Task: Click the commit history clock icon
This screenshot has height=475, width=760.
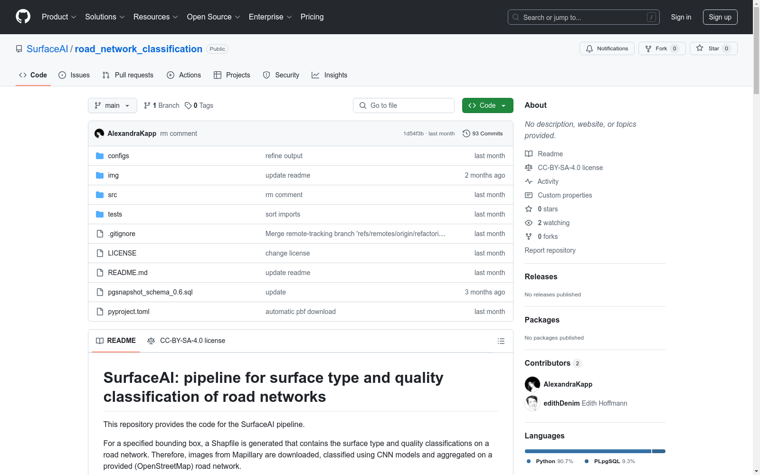Action: click(466, 133)
